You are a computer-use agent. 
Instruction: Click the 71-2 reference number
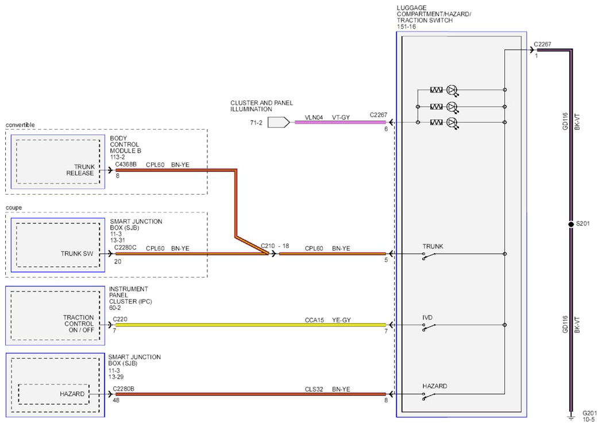coord(256,123)
